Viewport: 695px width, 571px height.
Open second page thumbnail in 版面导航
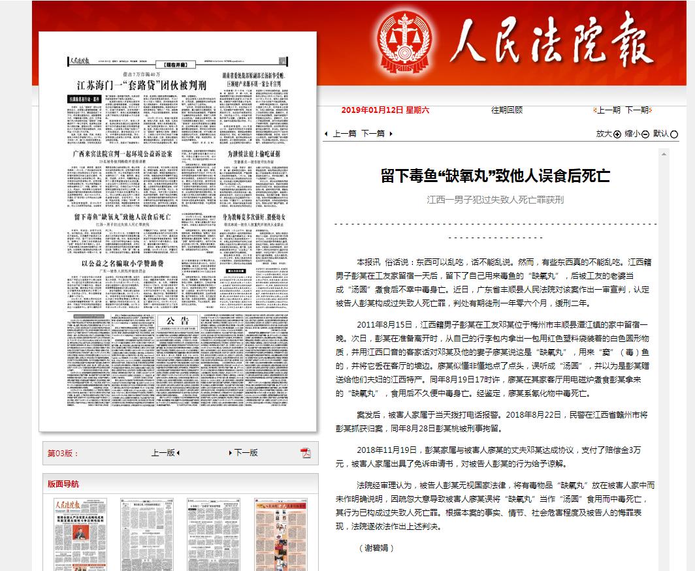[147, 534]
